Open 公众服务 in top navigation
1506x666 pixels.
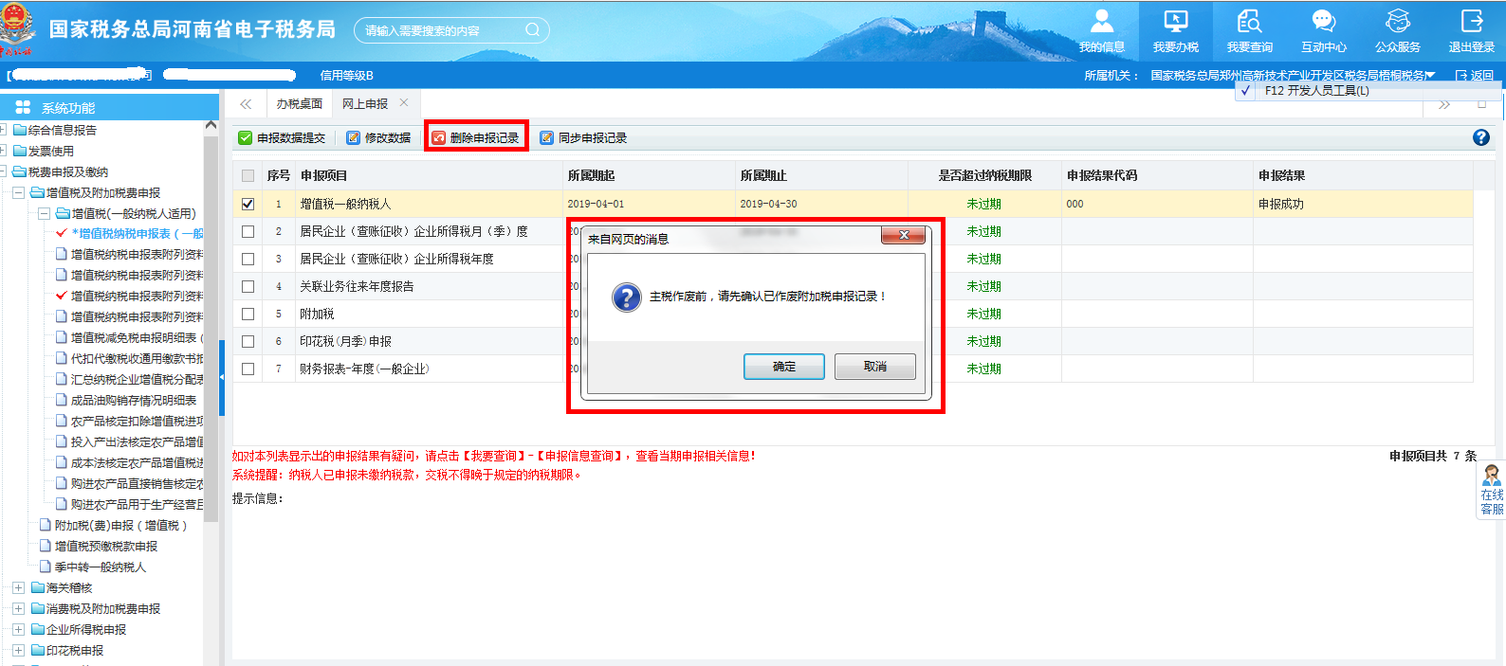pos(1397,30)
